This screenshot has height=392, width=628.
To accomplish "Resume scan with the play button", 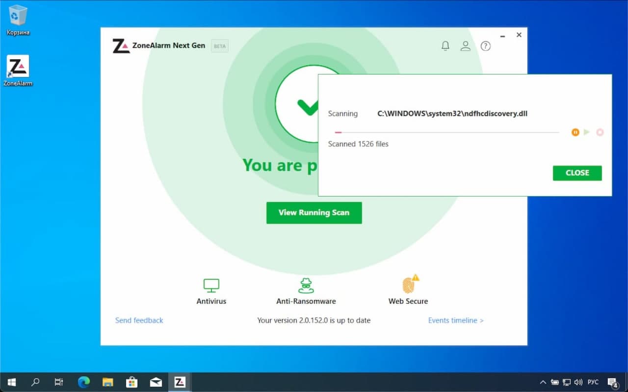I will tap(587, 132).
